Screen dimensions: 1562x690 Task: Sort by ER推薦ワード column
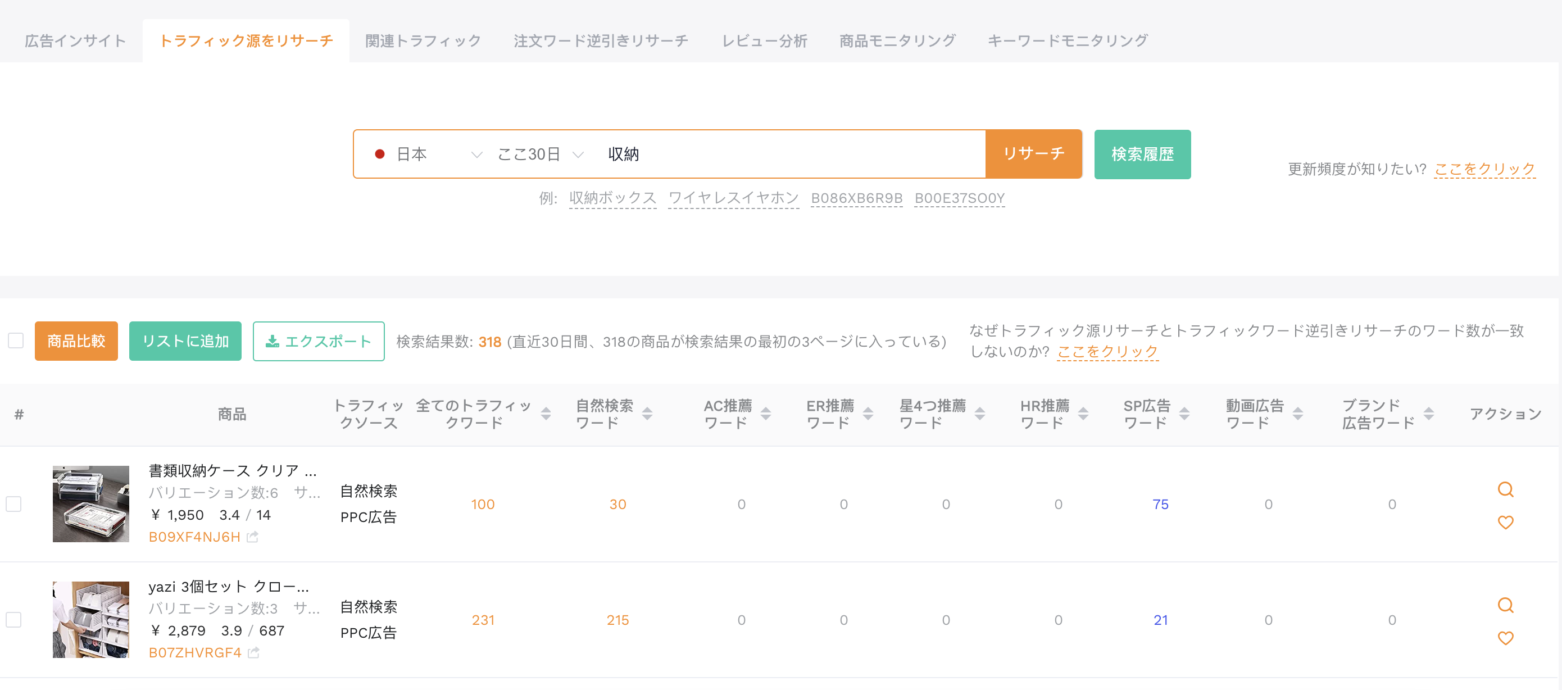(x=868, y=414)
